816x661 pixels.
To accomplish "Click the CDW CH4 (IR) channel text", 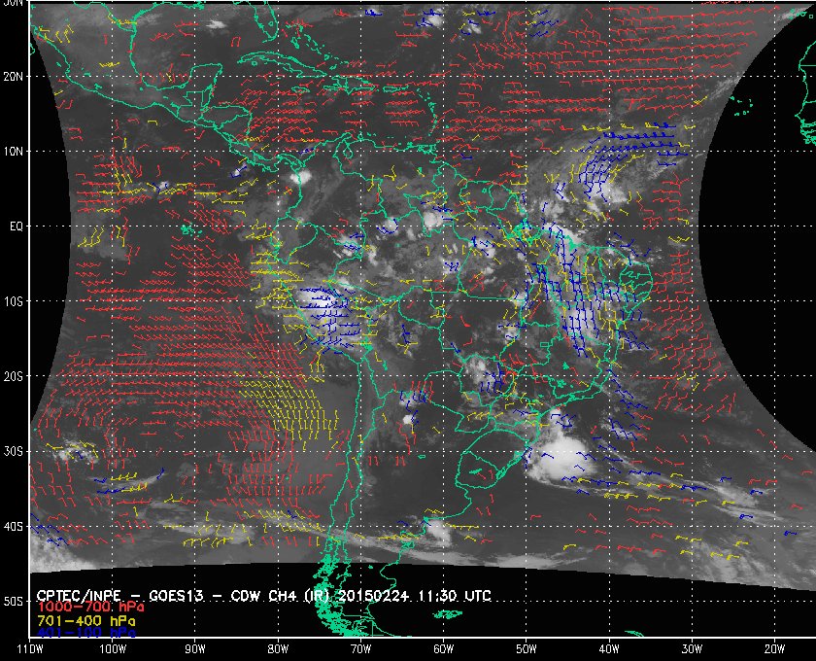I will [281, 596].
